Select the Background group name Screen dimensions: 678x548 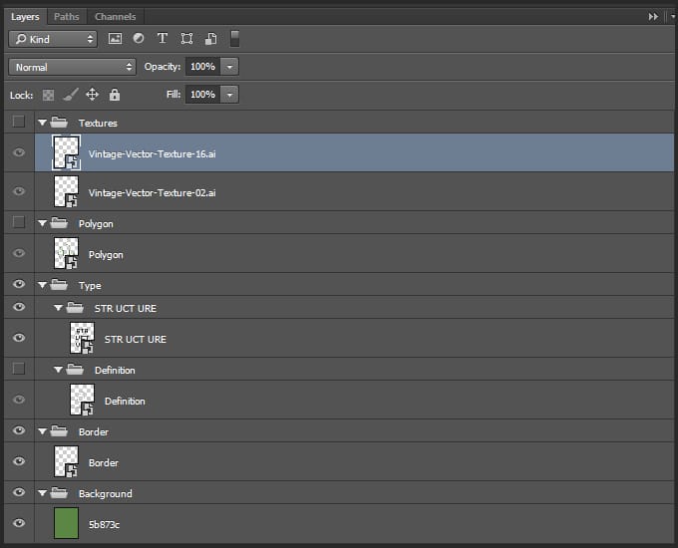click(x=106, y=493)
